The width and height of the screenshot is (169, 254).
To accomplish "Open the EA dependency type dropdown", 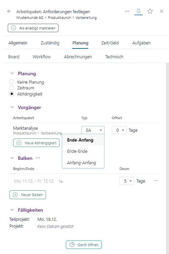I will point(93,130).
